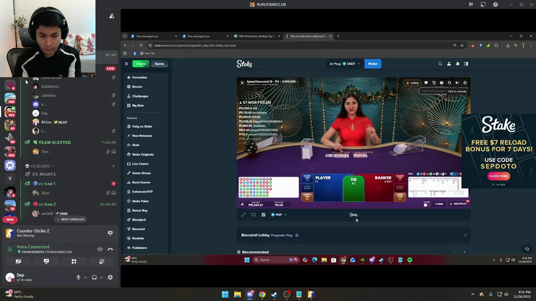536x301 pixels.
Task: Click Windows Start button on taskbar
Action: 225,294
